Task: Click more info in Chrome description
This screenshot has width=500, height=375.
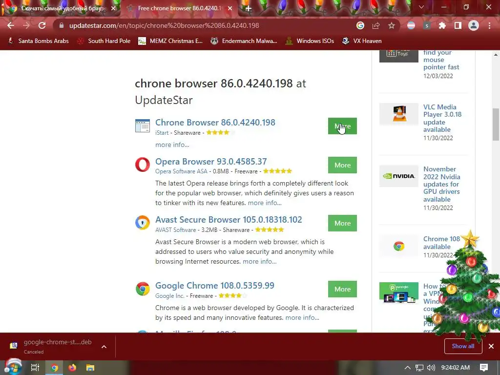Action: coord(302,317)
